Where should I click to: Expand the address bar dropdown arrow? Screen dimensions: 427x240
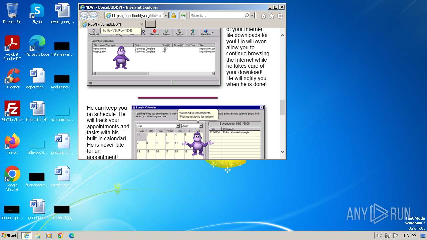[166, 15]
